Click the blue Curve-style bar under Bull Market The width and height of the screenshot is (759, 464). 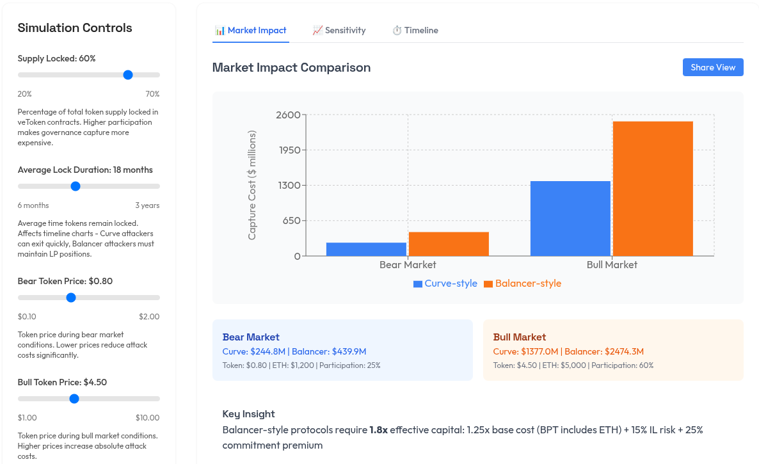pyautogui.click(x=570, y=218)
